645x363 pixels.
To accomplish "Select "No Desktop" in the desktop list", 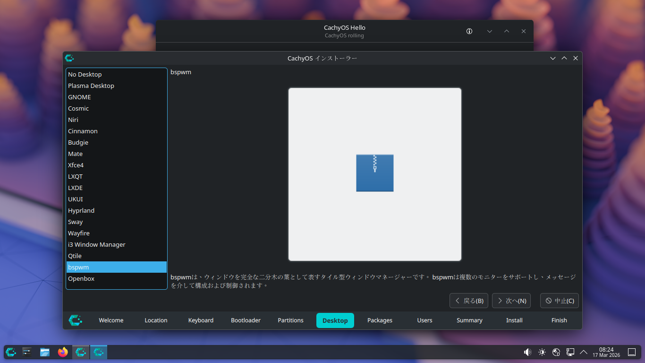I will point(117,74).
